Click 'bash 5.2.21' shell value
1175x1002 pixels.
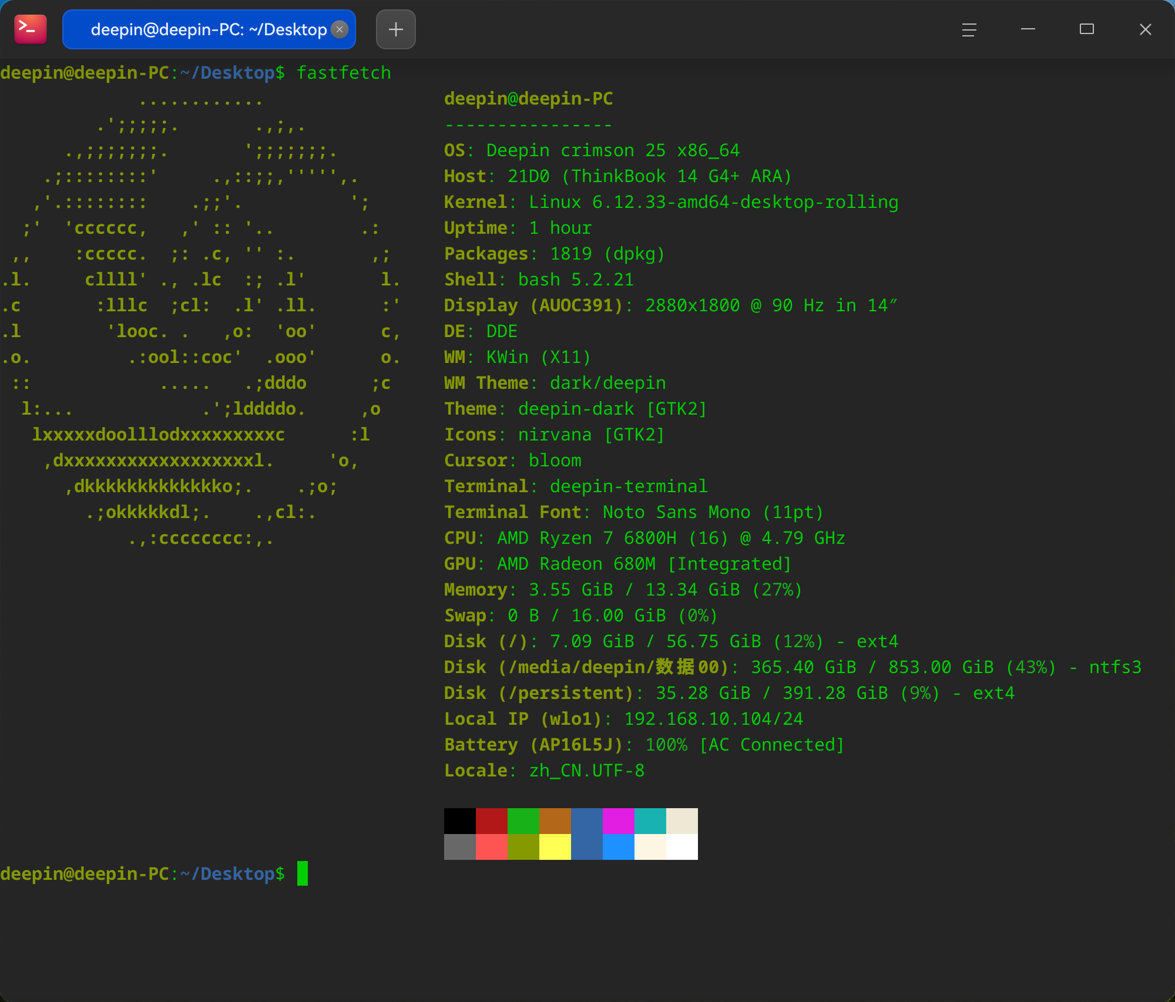coord(576,280)
